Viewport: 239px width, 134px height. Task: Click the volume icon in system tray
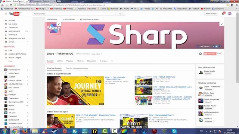click(211, 131)
